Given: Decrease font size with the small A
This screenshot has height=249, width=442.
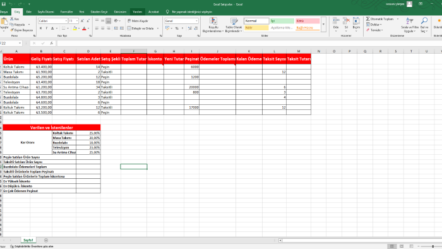Looking at the screenshot, I should tap(88, 21).
